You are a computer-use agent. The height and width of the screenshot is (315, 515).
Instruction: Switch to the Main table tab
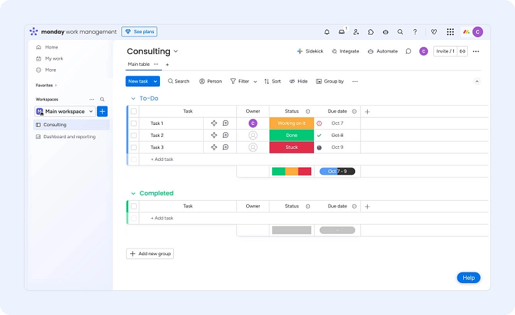[x=139, y=64]
